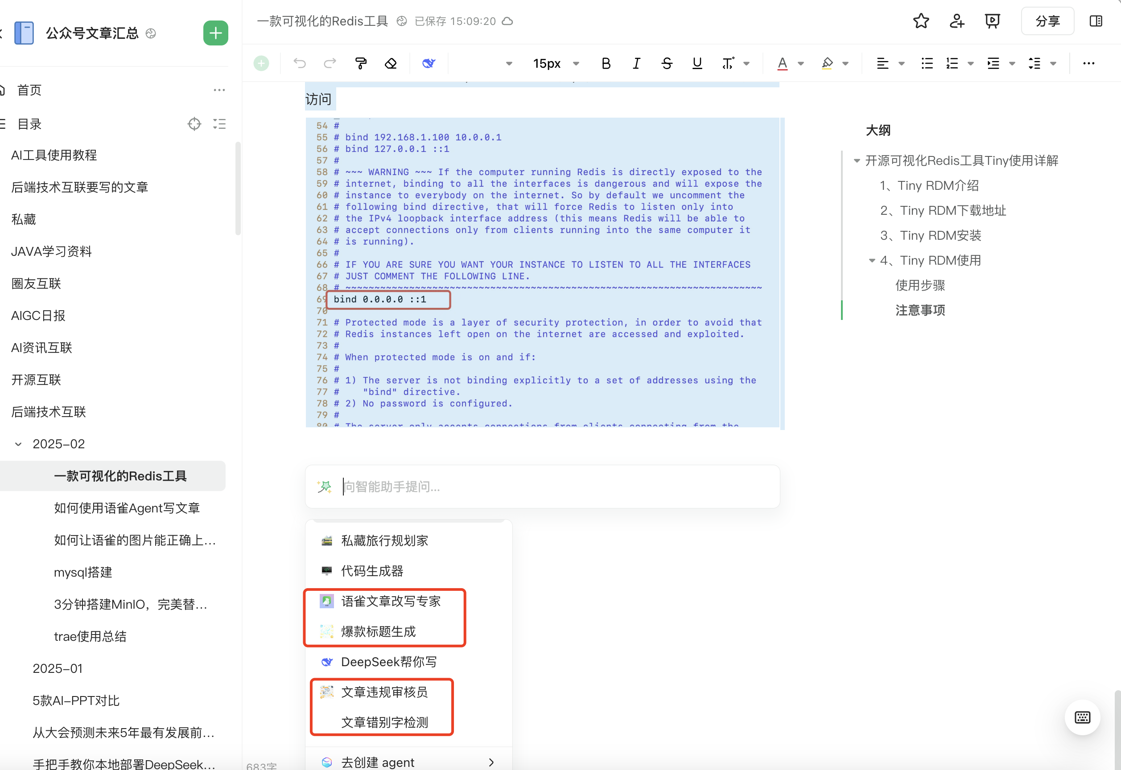Screen dimensions: 1121x770
Task: Toggle underline formatting
Action: click(x=697, y=63)
